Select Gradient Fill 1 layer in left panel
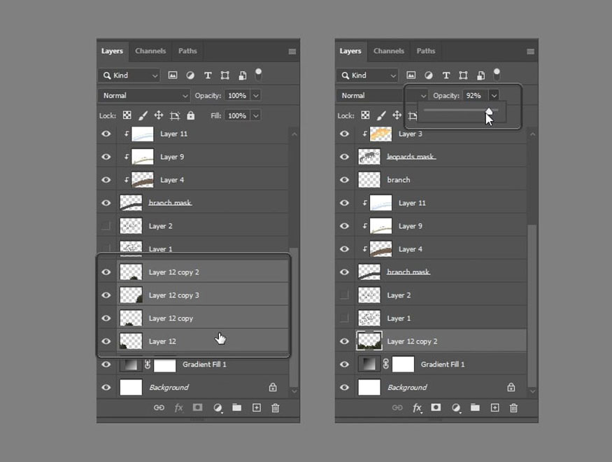Screen dimensions: 612x462 pyautogui.click(x=193, y=365)
